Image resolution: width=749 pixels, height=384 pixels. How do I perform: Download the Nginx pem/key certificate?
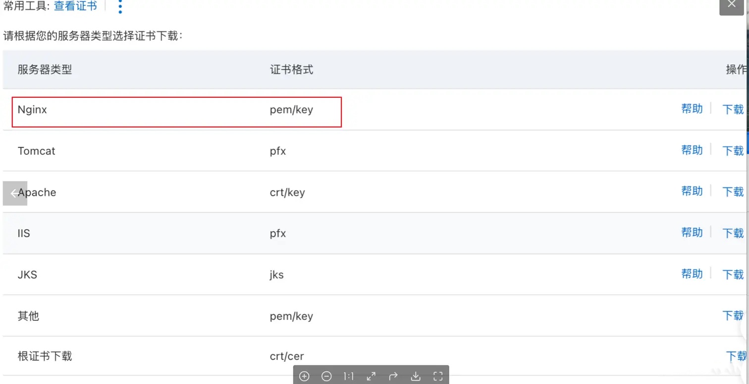tap(733, 109)
